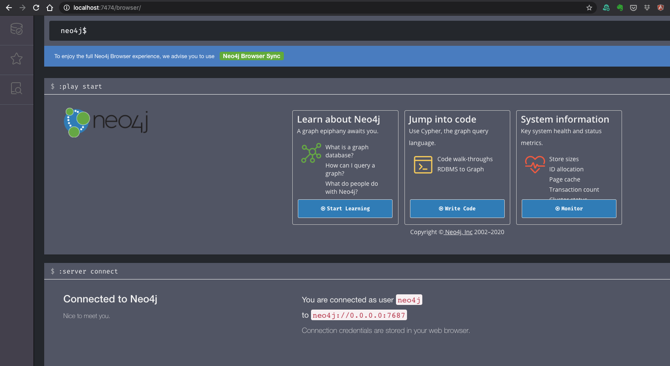Click the ':play start' frame command
This screenshot has height=366, width=670.
pos(80,87)
